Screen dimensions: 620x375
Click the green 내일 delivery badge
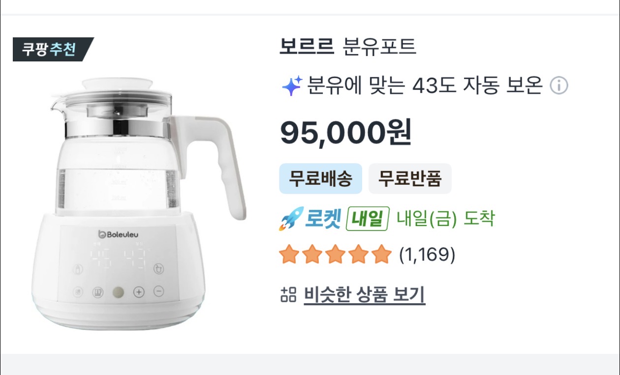tap(368, 219)
